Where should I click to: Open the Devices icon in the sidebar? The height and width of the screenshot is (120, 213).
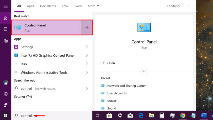[6, 41]
